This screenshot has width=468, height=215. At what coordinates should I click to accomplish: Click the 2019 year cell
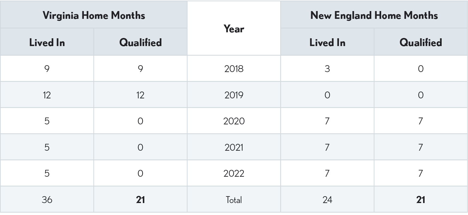(x=234, y=95)
